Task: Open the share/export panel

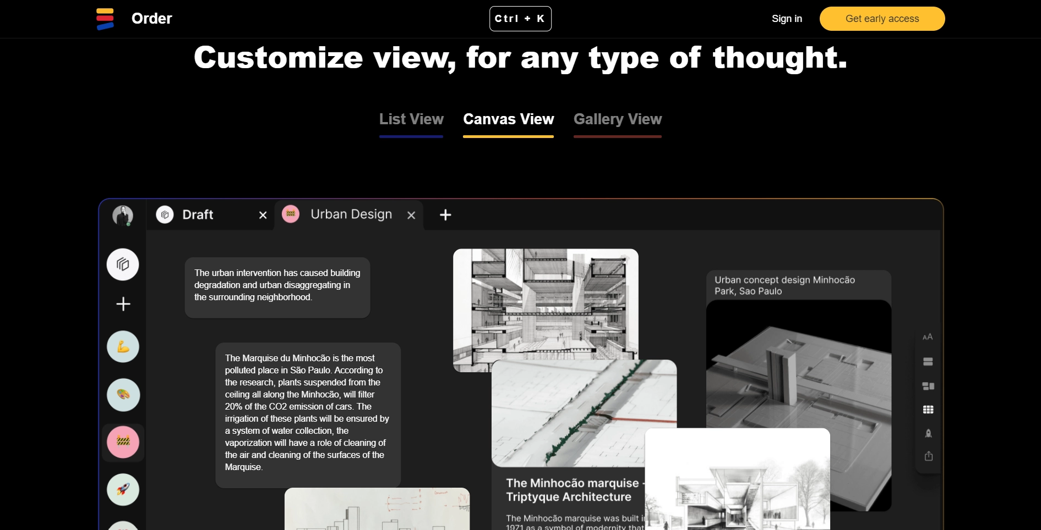Action: click(x=928, y=456)
